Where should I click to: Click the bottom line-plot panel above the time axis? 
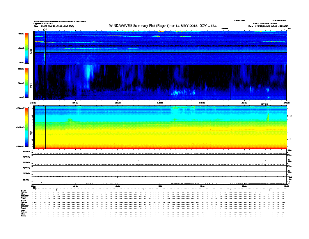(x=160, y=180)
